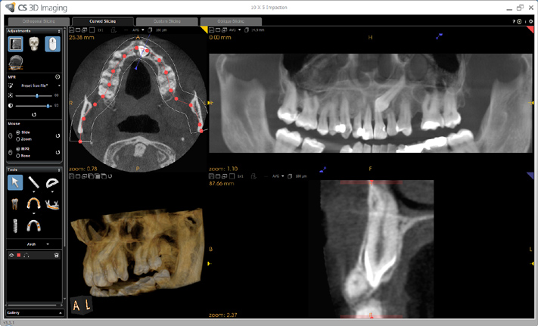The image size is (538, 326).
Task: Click the axial view single-window icon
Action: (x=78, y=30)
